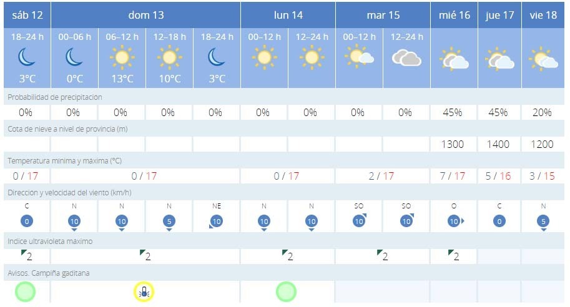Open the yellow cold warning icon for dom 13
The height and width of the screenshot is (307, 570).
point(144,291)
